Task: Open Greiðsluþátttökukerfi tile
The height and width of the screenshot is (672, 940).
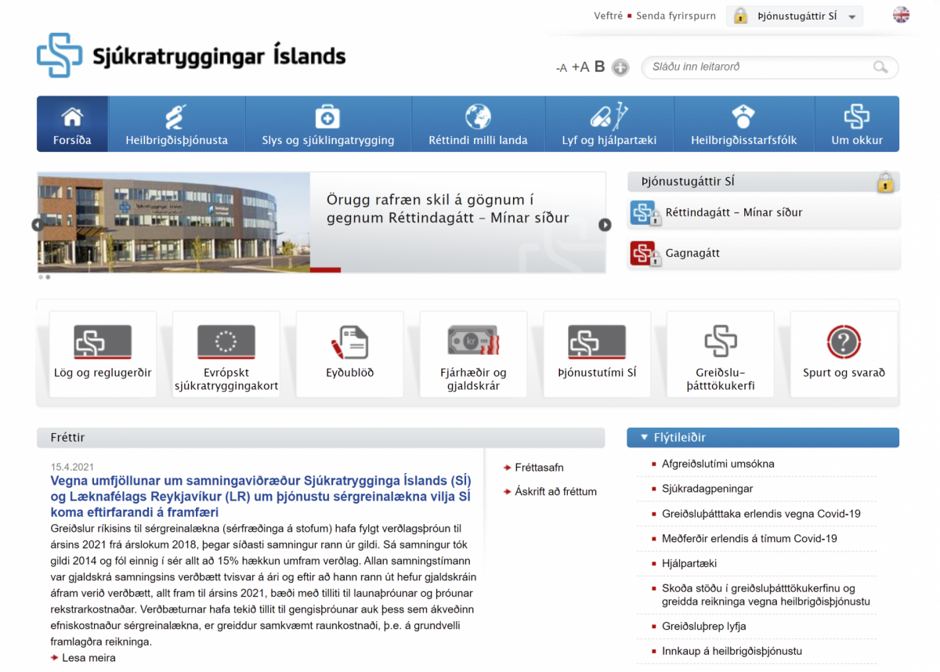Action: (720, 353)
